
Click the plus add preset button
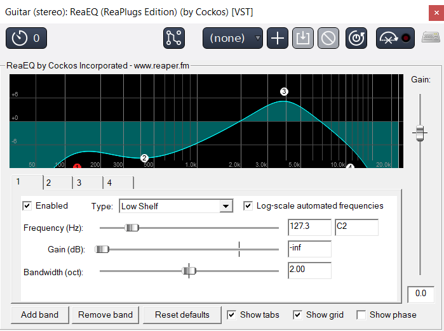[x=278, y=38]
